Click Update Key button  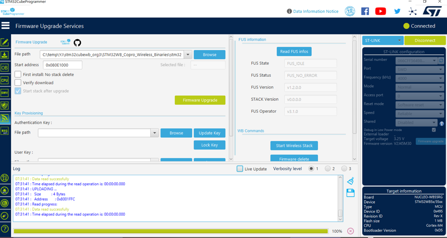(x=210, y=133)
